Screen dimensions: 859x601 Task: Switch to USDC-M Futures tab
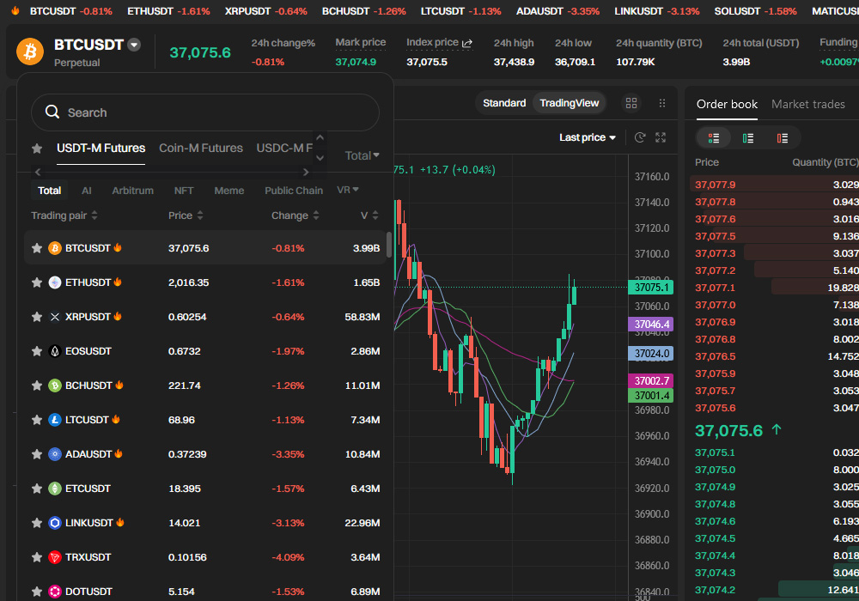click(x=285, y=148)
